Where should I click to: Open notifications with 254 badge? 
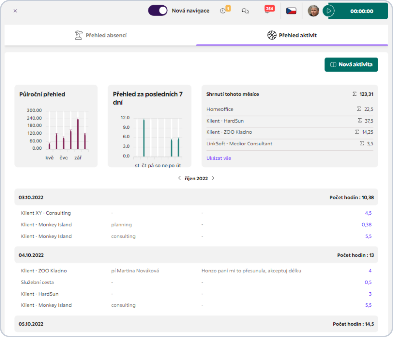tap(269, 9)
